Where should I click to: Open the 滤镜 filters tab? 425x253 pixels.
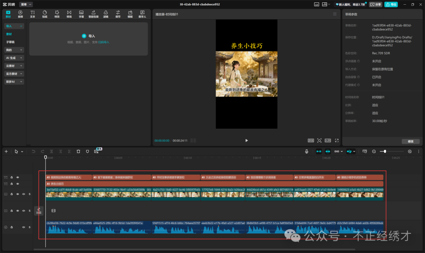[x=106, y=14]
